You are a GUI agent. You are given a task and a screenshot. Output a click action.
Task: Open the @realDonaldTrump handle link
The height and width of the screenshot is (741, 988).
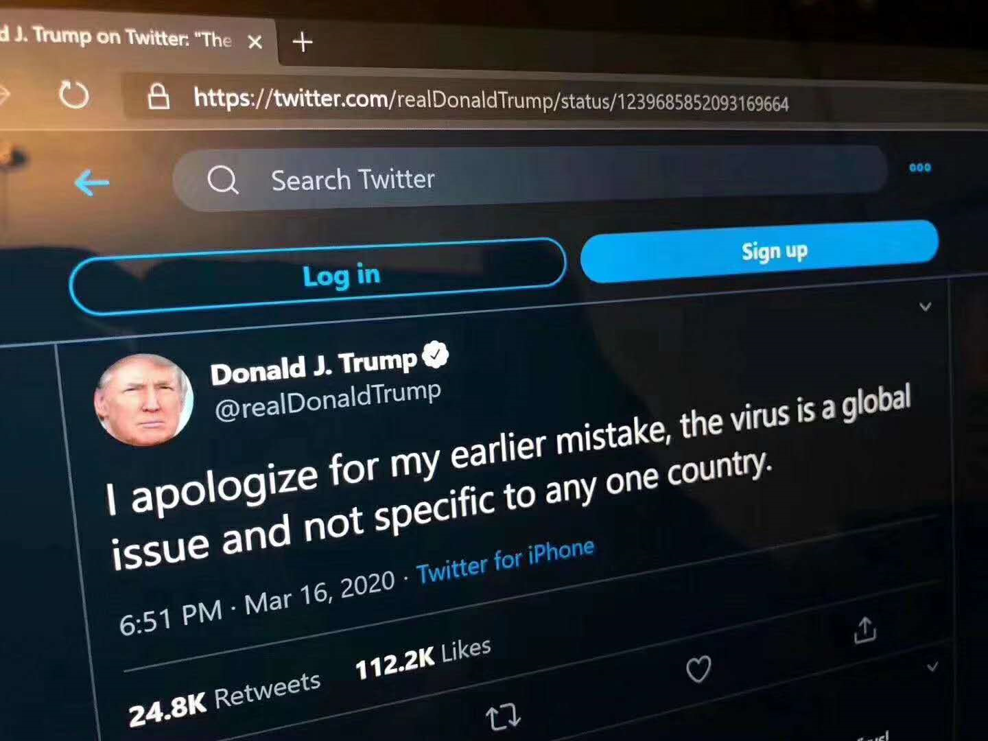(328, 400)
